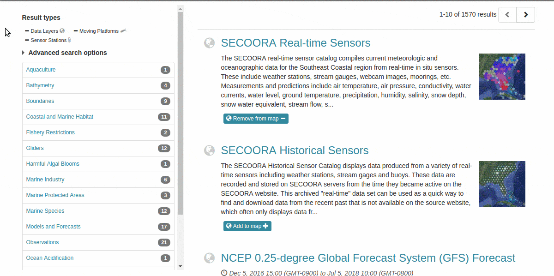Click scrollbar up arrow in sidebar
This screenshot has height=276, width=554.
(x=180, y=8)
